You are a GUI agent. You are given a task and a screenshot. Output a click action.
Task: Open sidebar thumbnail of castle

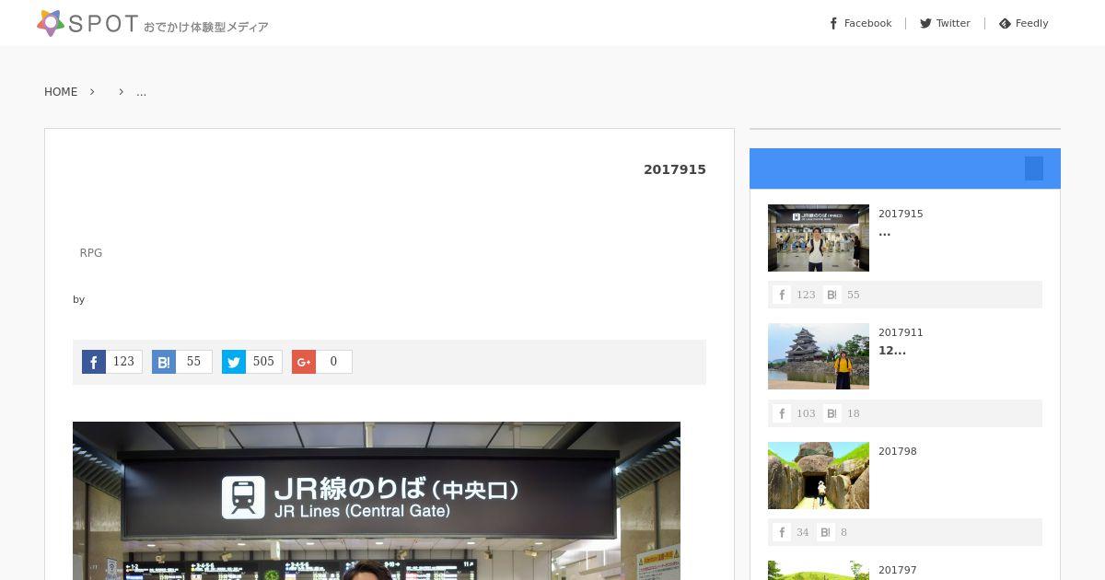point(819,356)
